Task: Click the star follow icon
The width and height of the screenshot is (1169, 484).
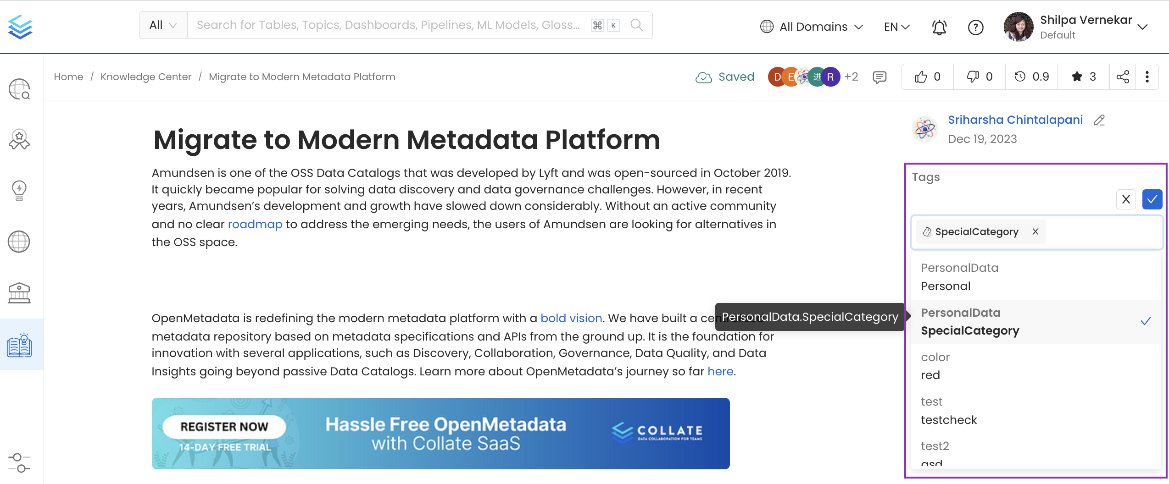Action: coord(1083,77)
